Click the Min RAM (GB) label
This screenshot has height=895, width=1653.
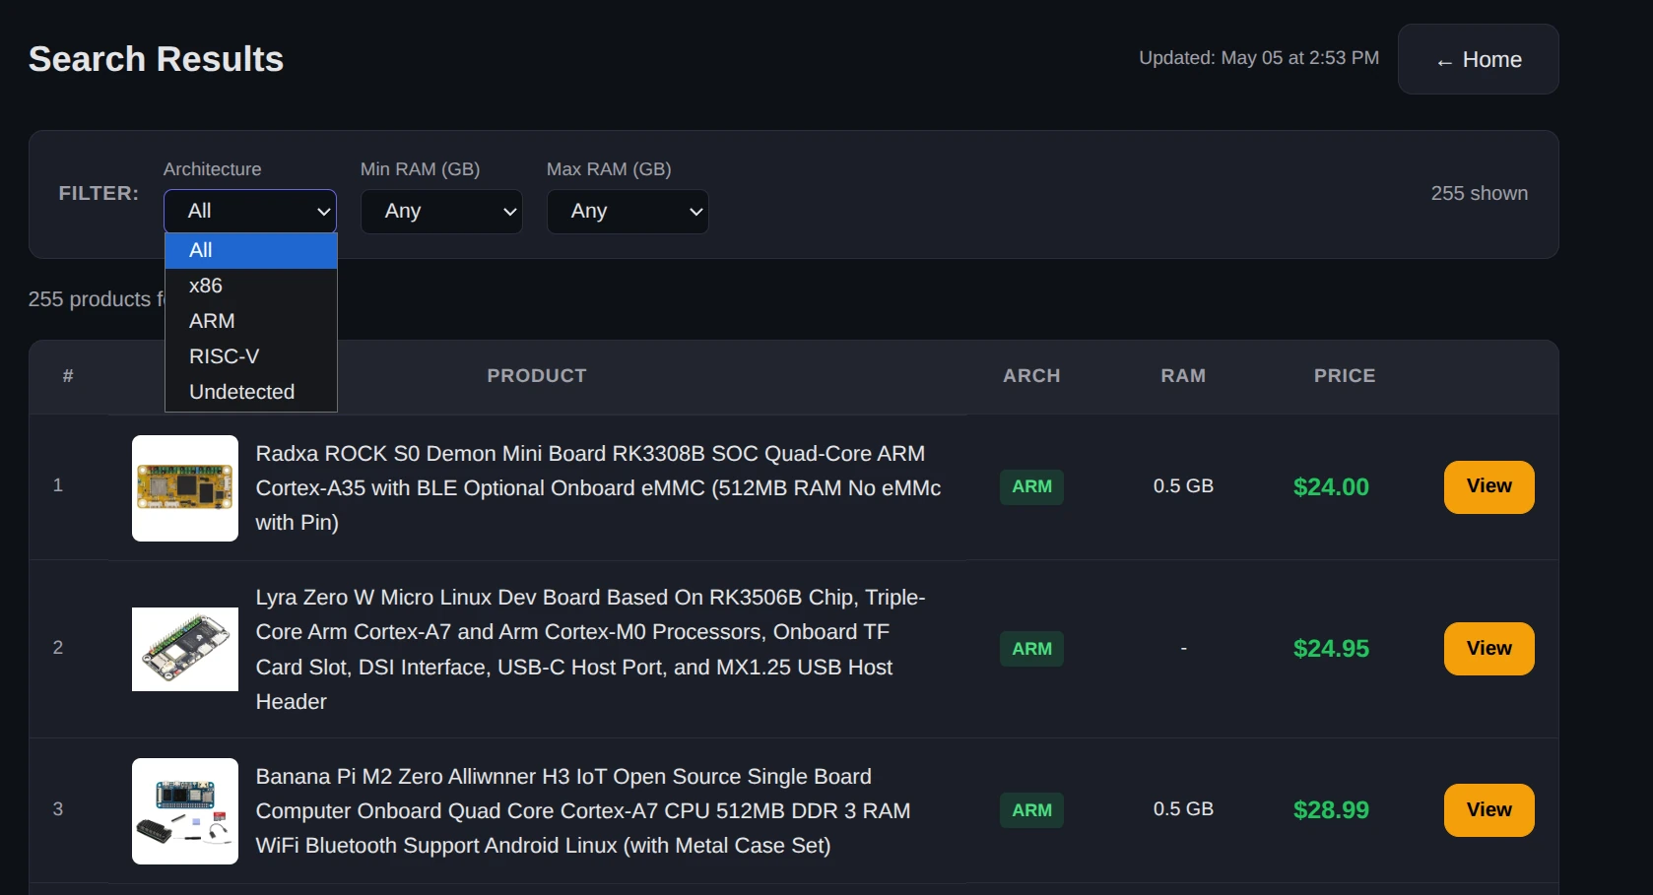[x=420, y=169]
